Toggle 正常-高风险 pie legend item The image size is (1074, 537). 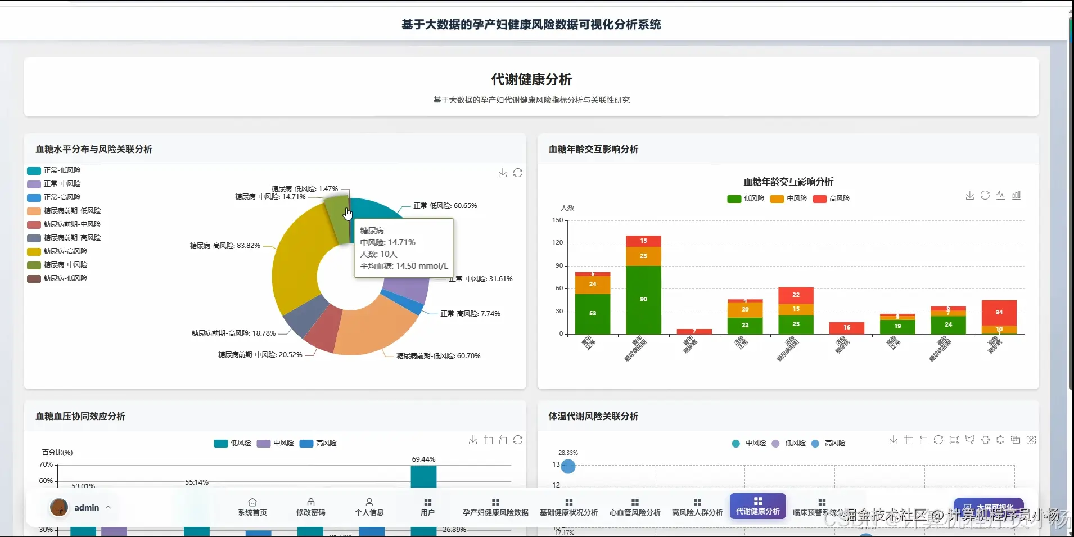[54, 197]
